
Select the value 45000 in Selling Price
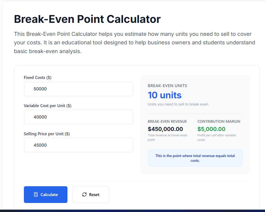(x=40, y=145)
